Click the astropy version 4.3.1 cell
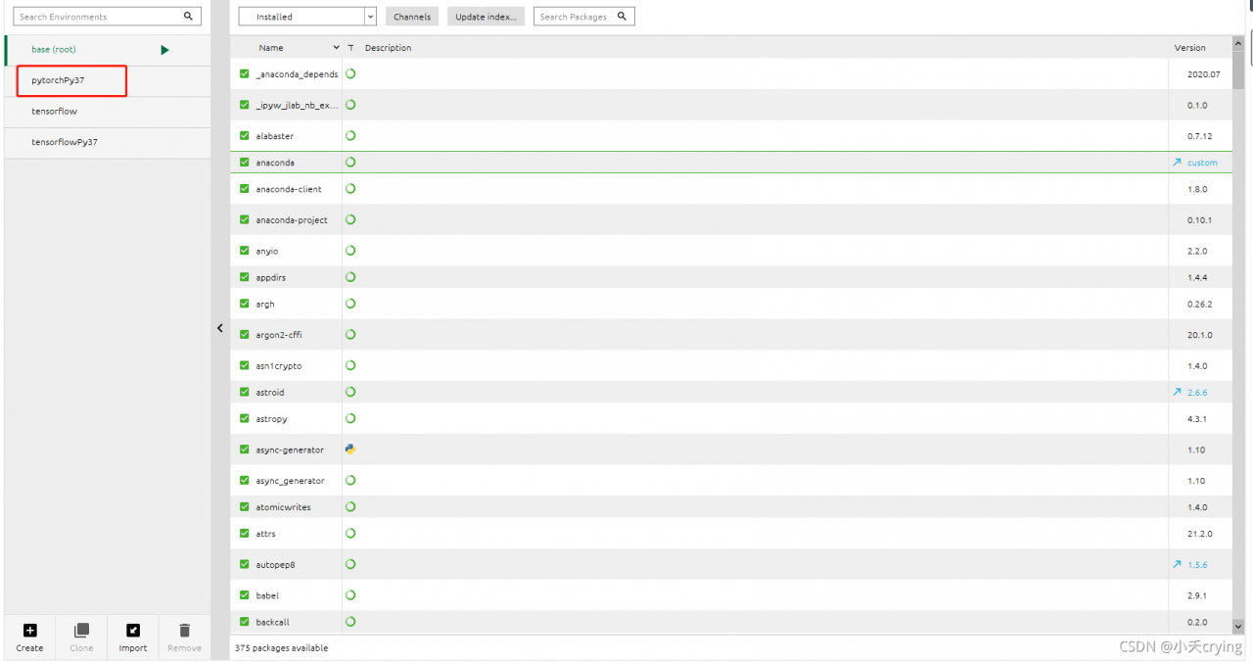Image resolution: width=1253 pixels, height=662 pixels. (x=1197, y=418)
